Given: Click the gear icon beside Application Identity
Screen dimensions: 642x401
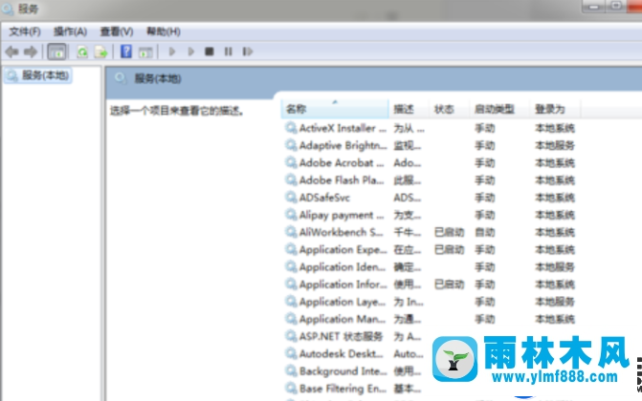Looking at the screenshot, I should (291, 267).
